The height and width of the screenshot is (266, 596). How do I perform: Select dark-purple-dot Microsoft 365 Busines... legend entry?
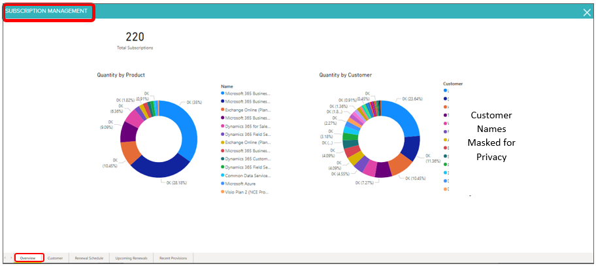(246, 118)
